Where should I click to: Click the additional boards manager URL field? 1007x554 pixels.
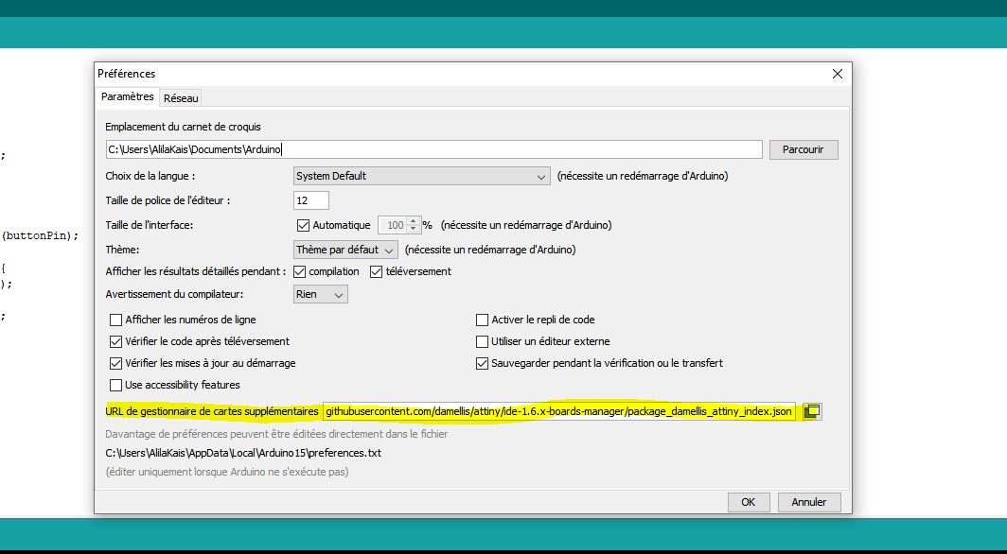point(559,411)
